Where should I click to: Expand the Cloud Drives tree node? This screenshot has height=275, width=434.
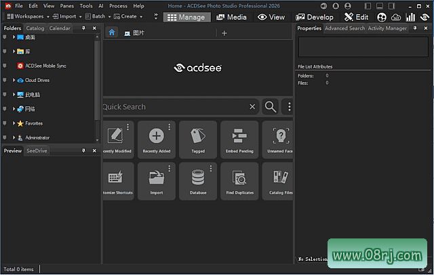point(14,80)
